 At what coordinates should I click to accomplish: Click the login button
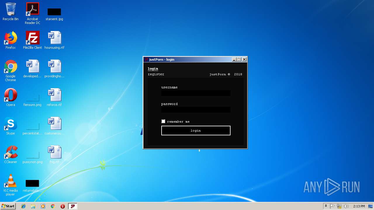point(196,131)
